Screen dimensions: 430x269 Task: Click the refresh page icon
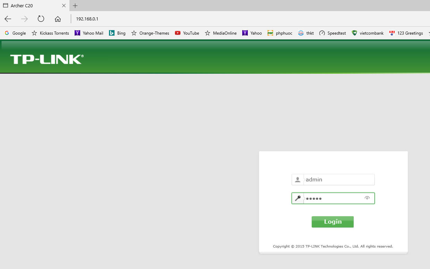[41, 19]
